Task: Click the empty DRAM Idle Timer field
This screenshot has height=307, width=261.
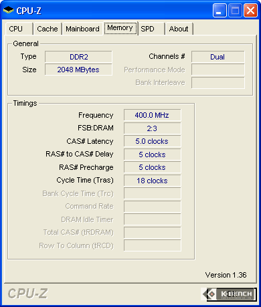Action: (x=153, y=219)
